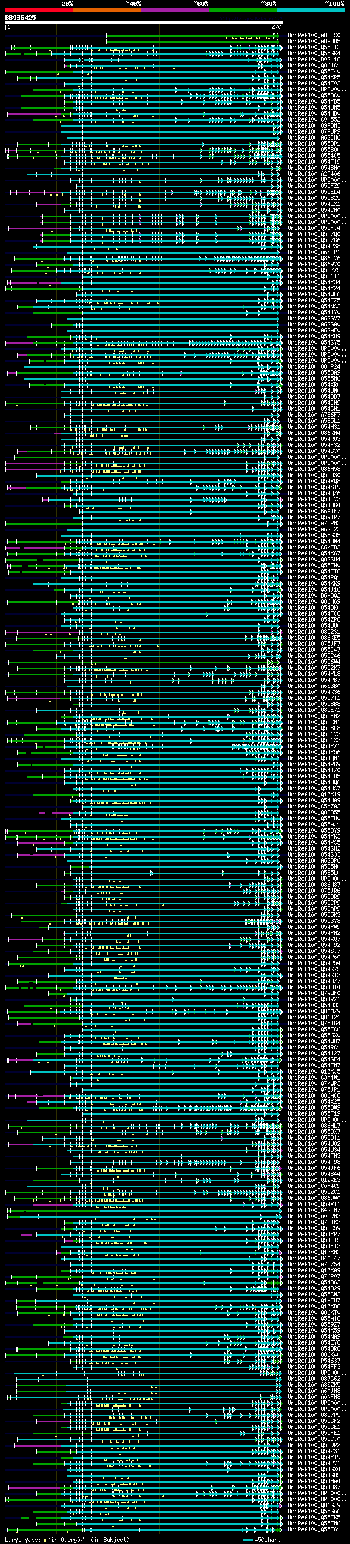Image resolution: width=350 pixels, height=1544 pixels.
Task: Select hit label UniRef100_Q1ZXI9
Action: (314, 795)
